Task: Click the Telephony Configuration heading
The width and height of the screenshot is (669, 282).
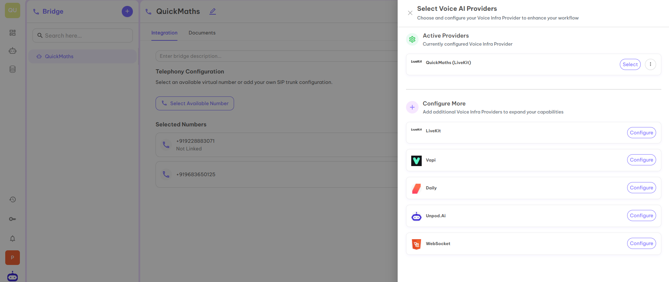Action: 190,71
